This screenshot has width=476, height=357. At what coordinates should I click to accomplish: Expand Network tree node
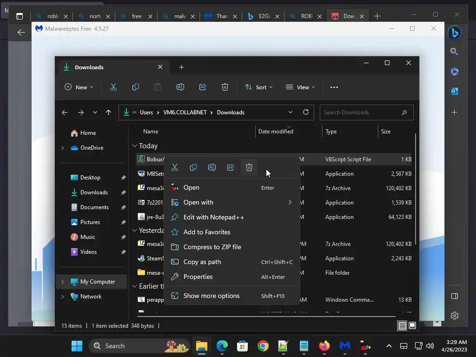[x=63, y=297]
